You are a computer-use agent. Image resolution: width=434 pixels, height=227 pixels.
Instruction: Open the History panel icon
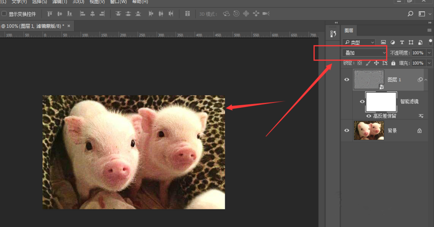click(333, 34)
